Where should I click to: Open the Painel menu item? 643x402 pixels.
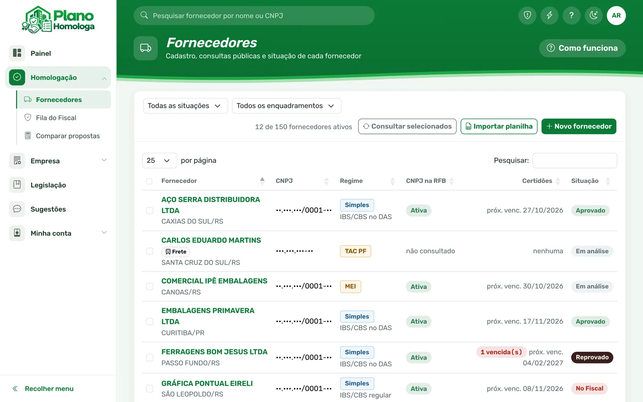58,53
